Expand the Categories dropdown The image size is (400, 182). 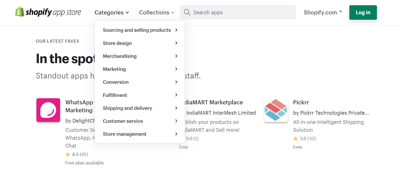[112, 12]
